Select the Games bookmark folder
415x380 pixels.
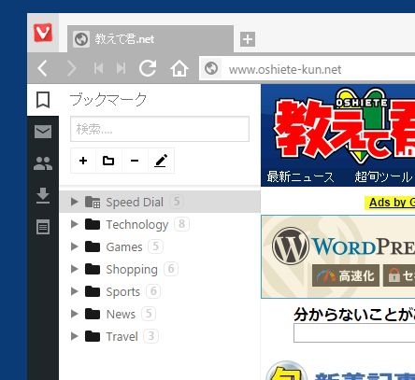pyautogui.click(x=160, y=246)
